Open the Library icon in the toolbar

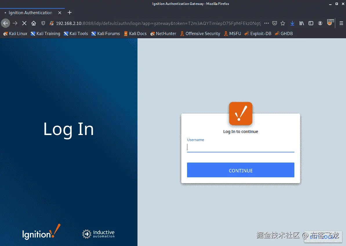pos(301,23)
